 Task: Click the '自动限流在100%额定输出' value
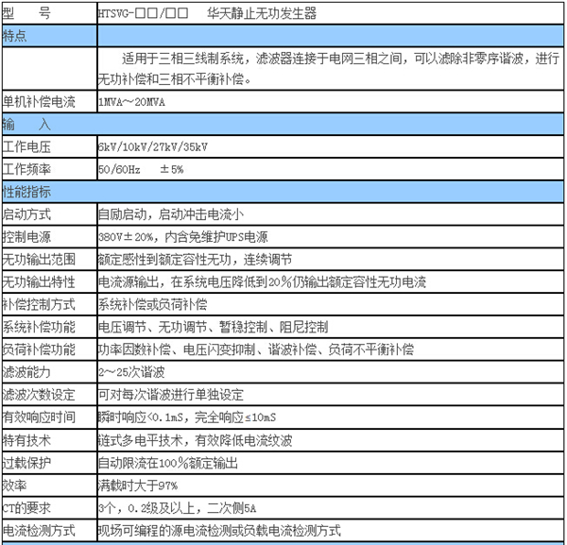click(168, 463)
